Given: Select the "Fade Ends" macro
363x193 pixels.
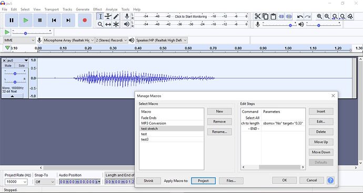Looking at the screenshot, I should pos(172,118).
